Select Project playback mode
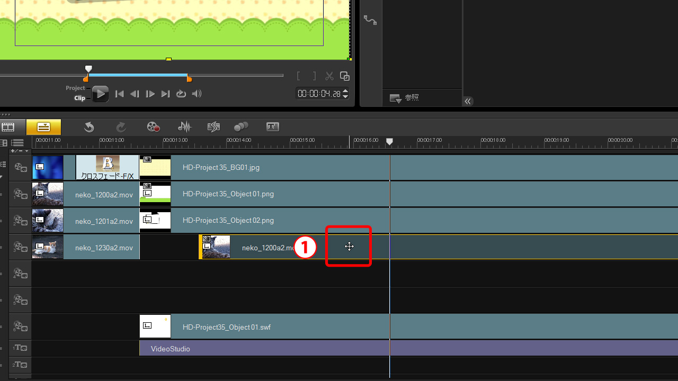This screenshot has width=678, height=381. (x=75, y=88)
